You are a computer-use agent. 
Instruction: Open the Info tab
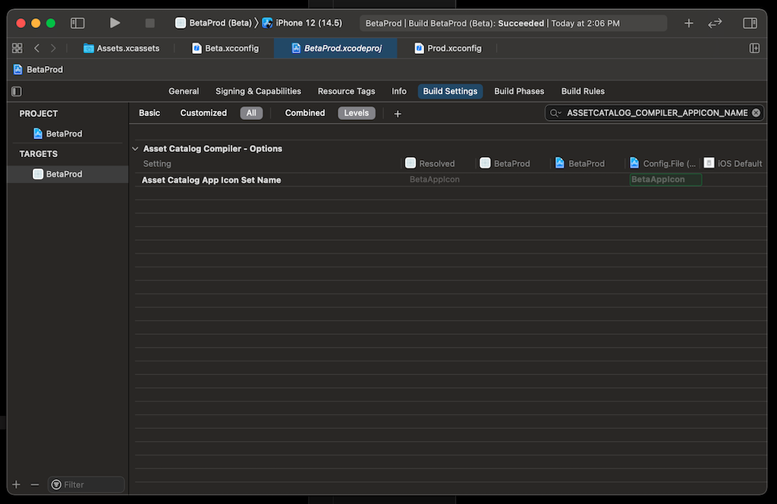(x=399, y=91)
